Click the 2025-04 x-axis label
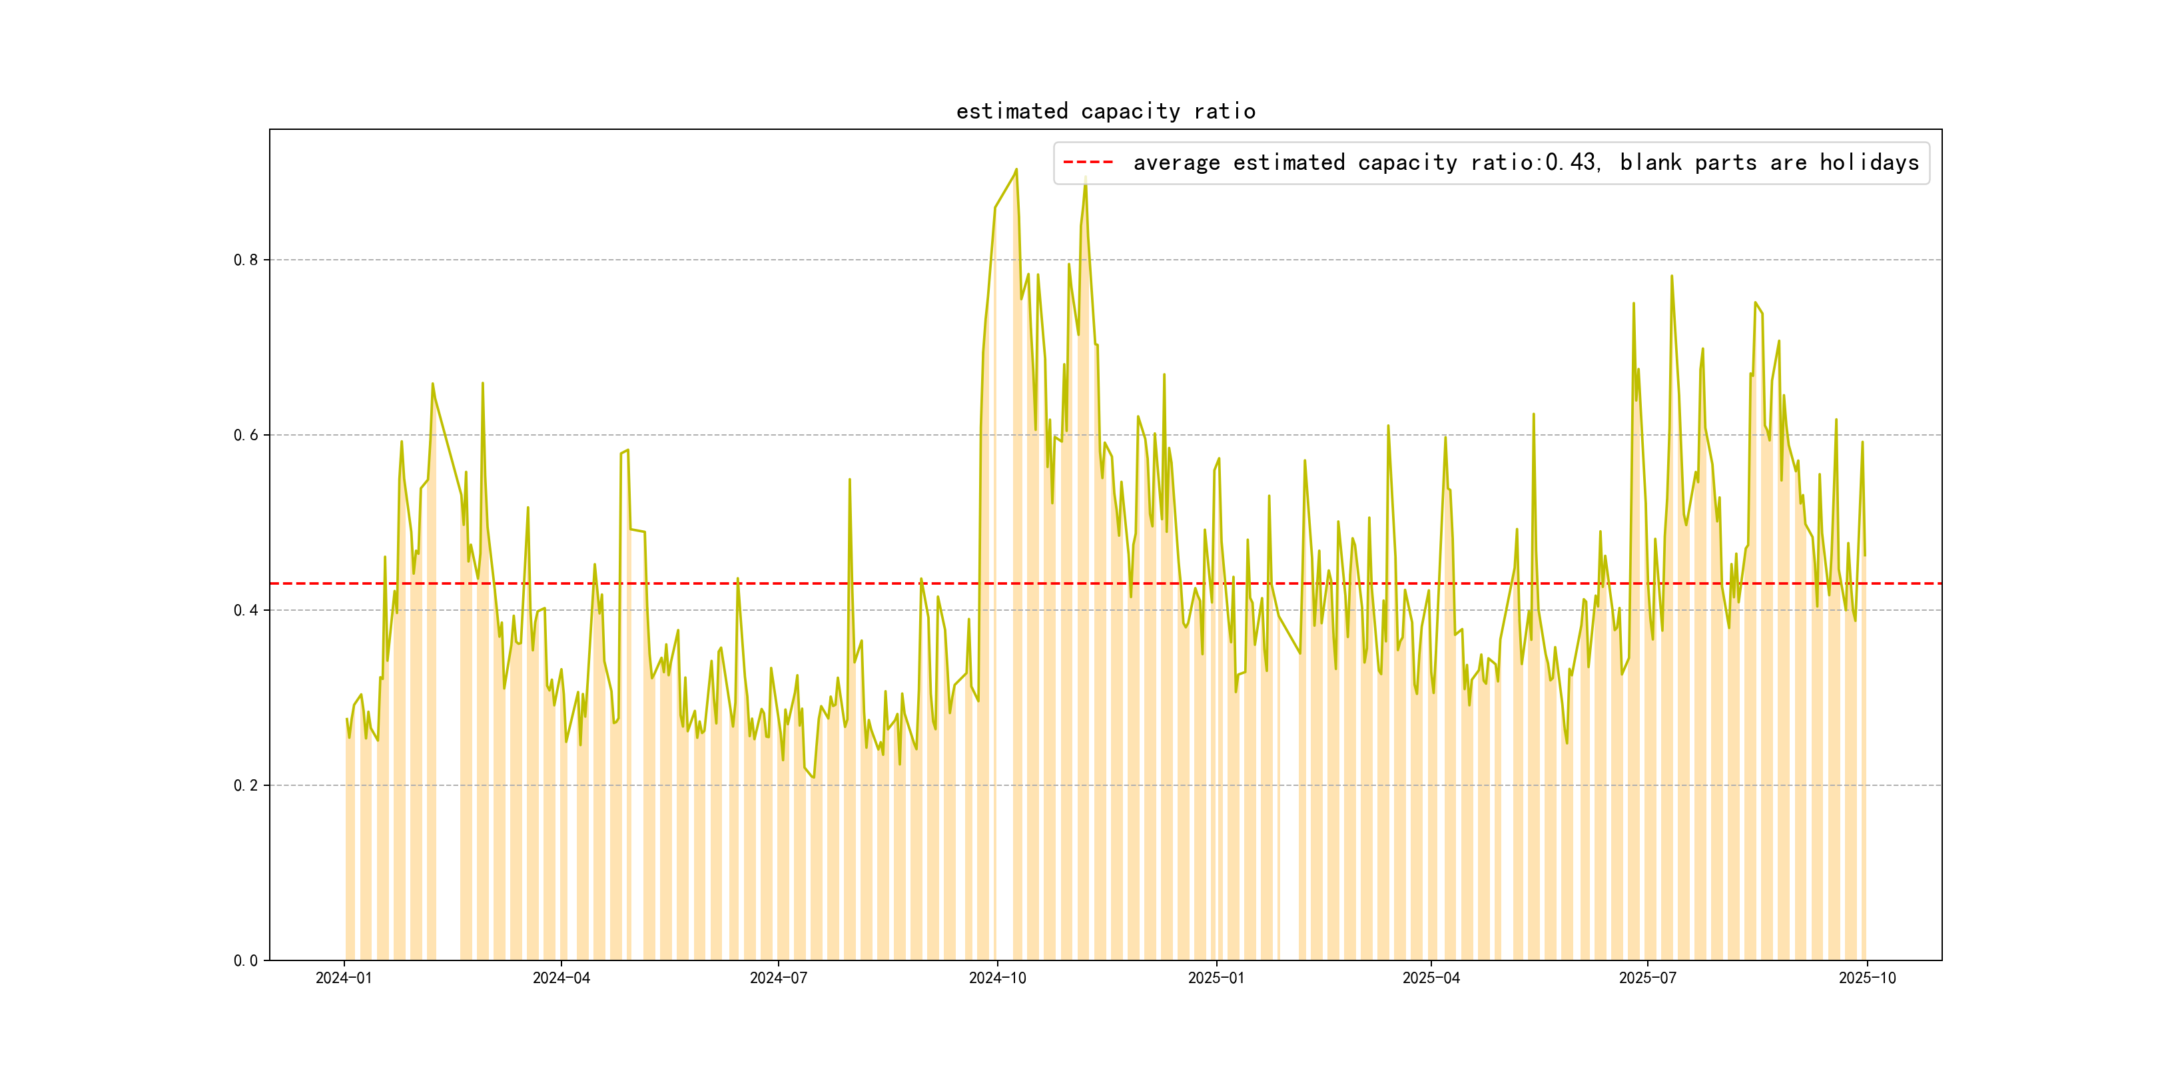This screenshot has height=1079, width=2158. [1431, 978]
